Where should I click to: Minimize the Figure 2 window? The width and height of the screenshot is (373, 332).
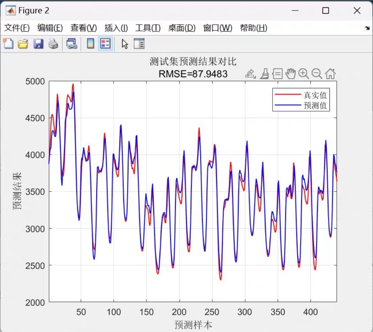tap(295, 10)
